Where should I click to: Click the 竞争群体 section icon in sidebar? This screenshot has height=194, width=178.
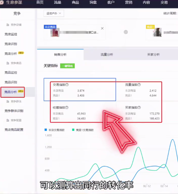point(8,101)
